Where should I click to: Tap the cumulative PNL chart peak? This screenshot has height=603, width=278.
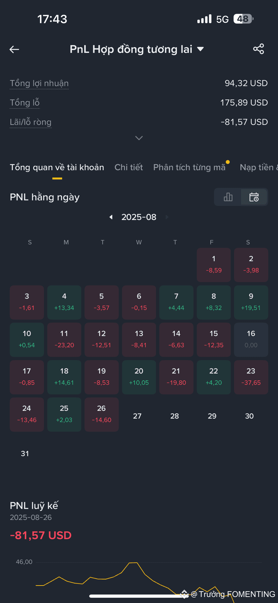coord(133,563)
